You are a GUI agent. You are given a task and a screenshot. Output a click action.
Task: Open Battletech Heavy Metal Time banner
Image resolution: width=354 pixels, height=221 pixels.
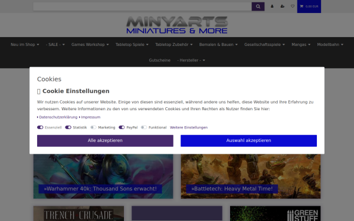251,176
